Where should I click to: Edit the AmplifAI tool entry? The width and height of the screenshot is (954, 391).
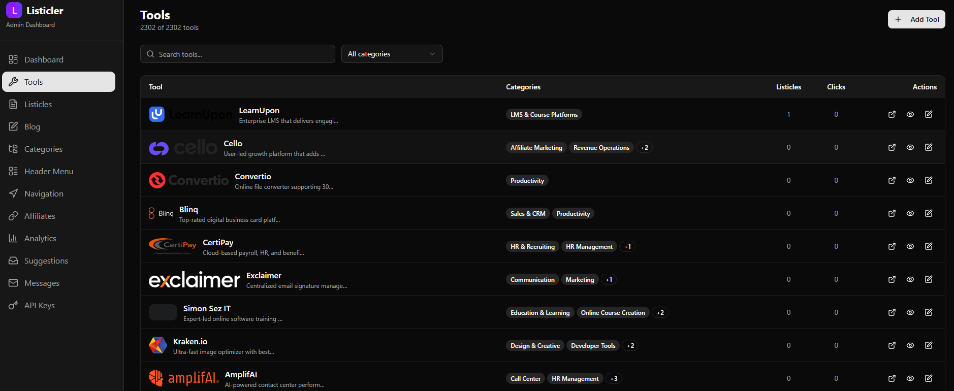pyautogui.click(x=929, y=378)
